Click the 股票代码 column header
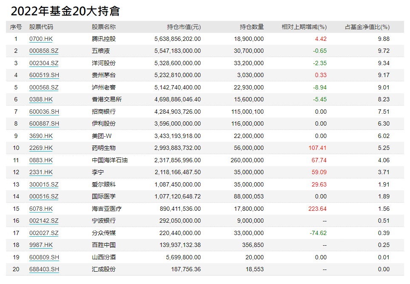This screenshot has width=410, height=284. coord(41,27)
